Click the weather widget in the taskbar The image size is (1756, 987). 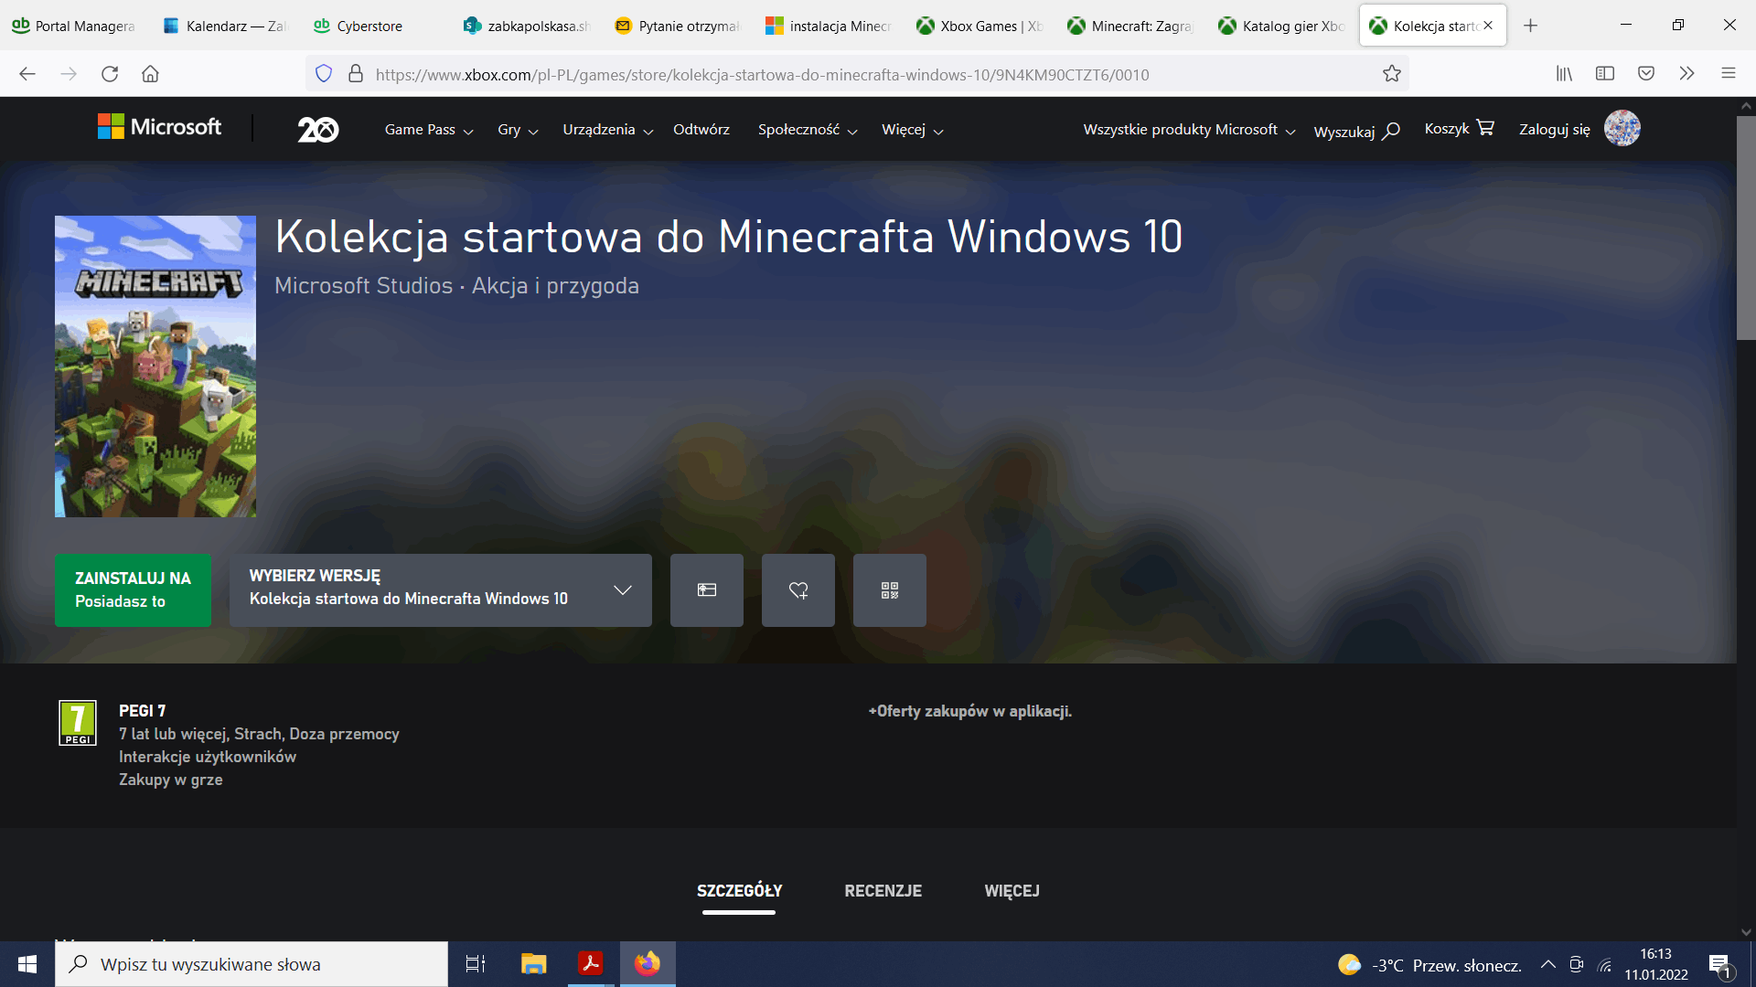tap(1429, 965)
